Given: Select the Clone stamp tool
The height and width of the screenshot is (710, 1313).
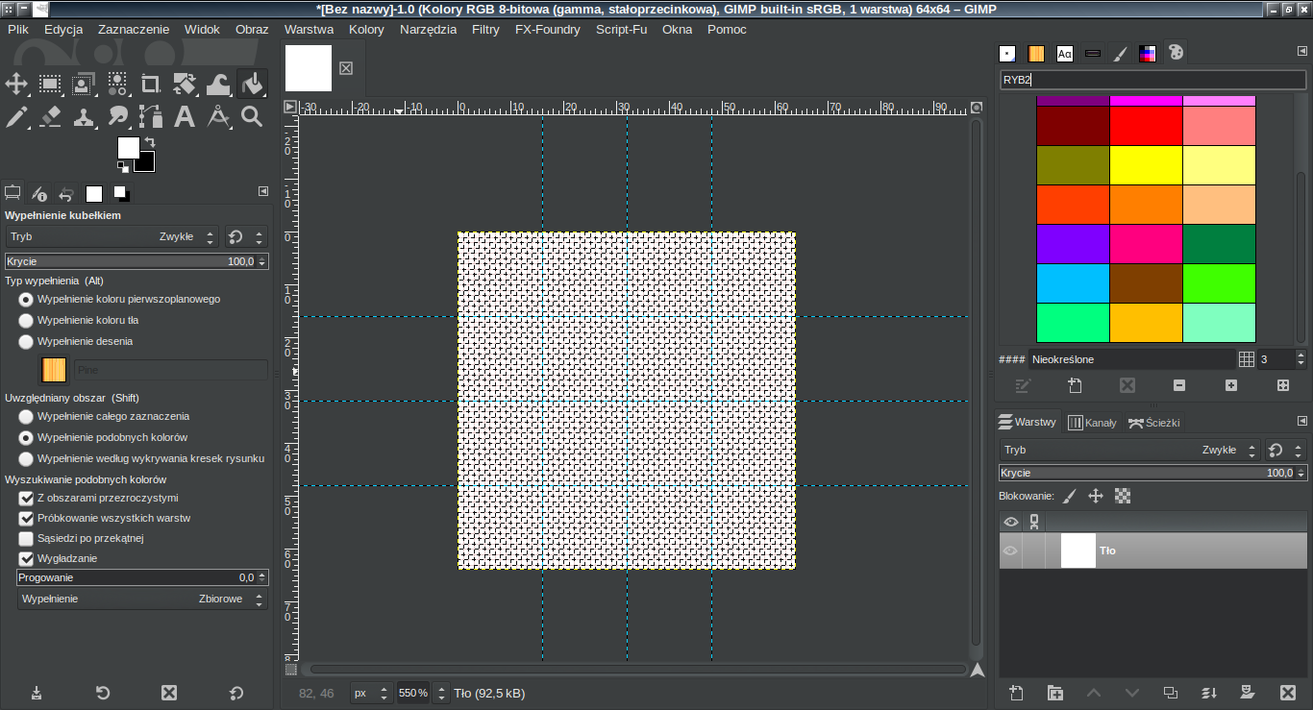Looking at the screenshot, I should (84, 117).
